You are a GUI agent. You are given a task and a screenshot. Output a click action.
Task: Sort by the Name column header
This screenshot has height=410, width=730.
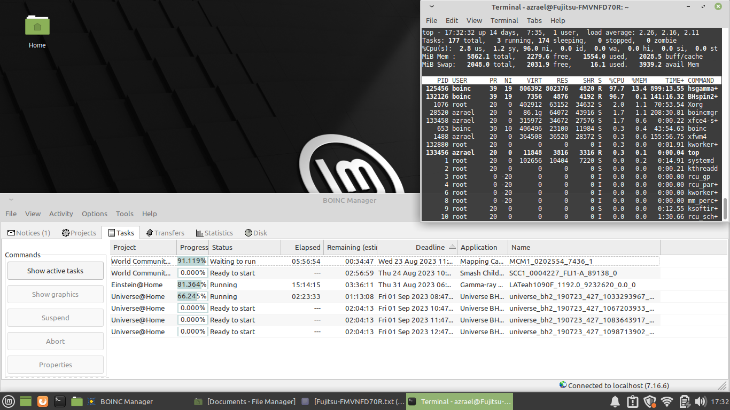(x=584, y=247)
